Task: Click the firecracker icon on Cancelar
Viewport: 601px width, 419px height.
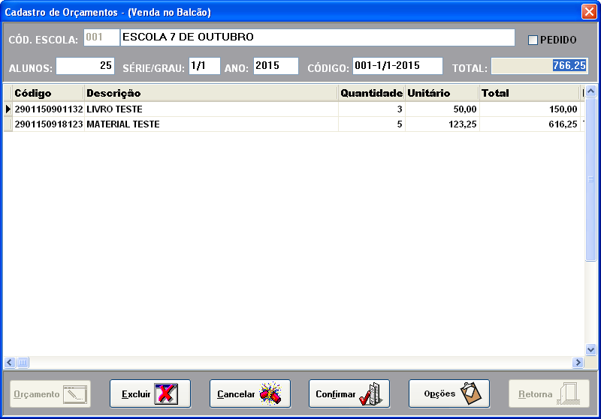Action: tap(270, 394)
